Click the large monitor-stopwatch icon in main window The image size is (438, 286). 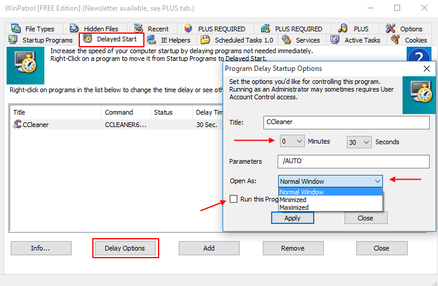point(25,65)
